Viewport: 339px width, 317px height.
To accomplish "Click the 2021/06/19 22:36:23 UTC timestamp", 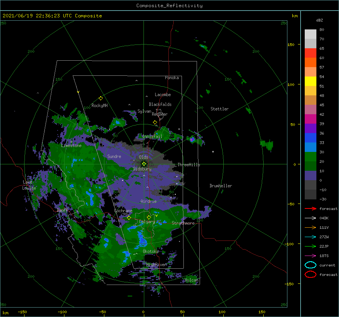I will pos(52,16).
